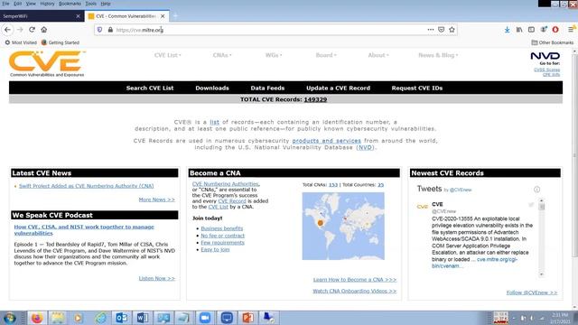Image resolution: width=578 pixels, height=325 pixels.
Task: Click Request CVE IDs
Action: pos(417,88)
